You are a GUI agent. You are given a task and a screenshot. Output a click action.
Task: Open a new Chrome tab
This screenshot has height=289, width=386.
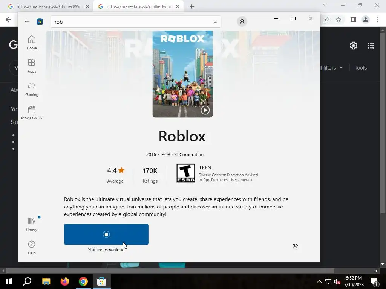(192, 6)
